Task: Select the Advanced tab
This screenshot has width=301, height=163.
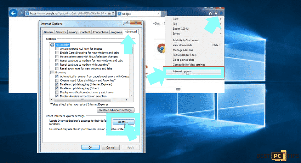Action: pyautogui.click(x=131, y=32)
